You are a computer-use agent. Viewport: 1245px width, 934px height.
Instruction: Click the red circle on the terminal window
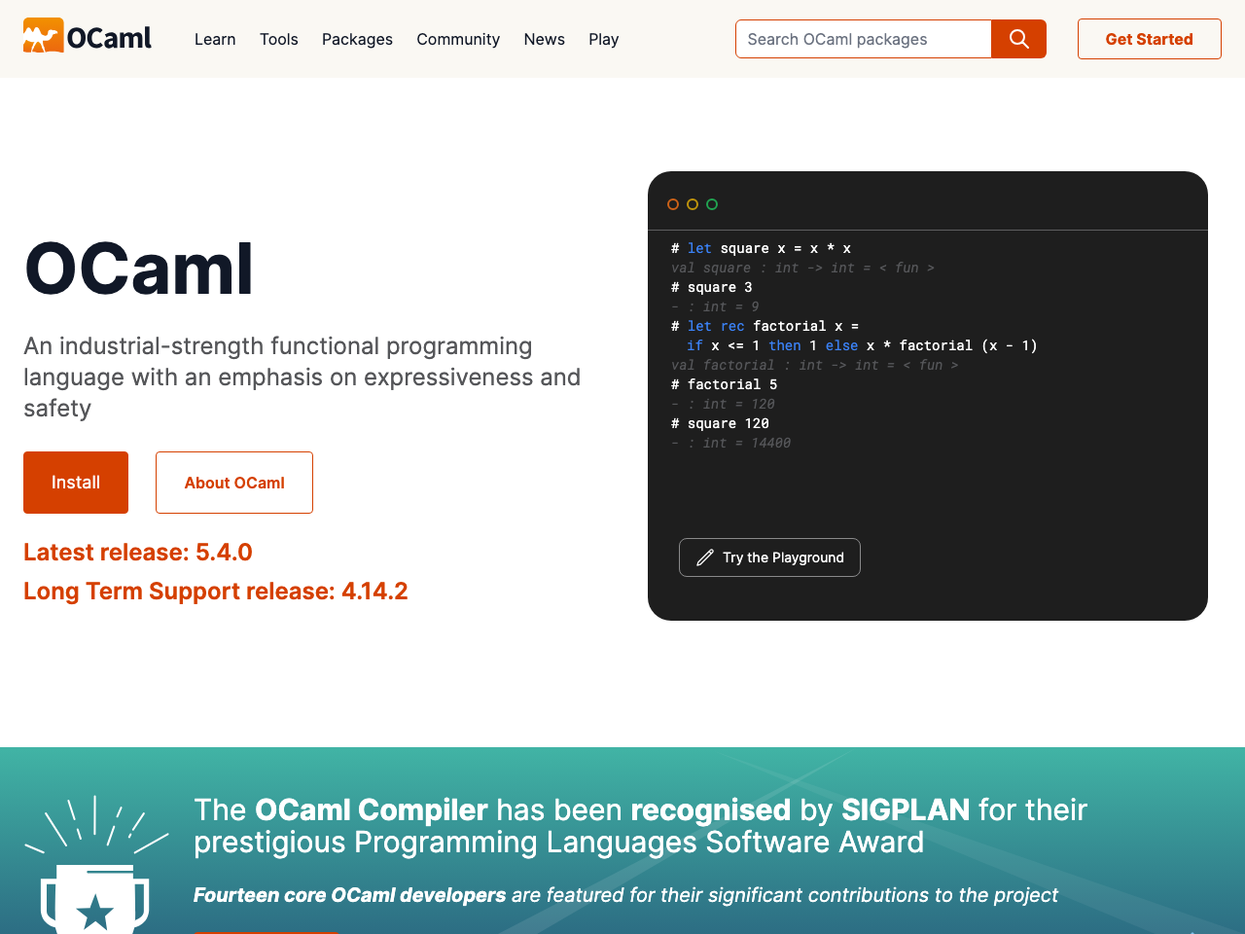pos(672,203)
